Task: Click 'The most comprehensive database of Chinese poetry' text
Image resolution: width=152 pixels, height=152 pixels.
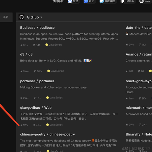Action: point(56,141)
